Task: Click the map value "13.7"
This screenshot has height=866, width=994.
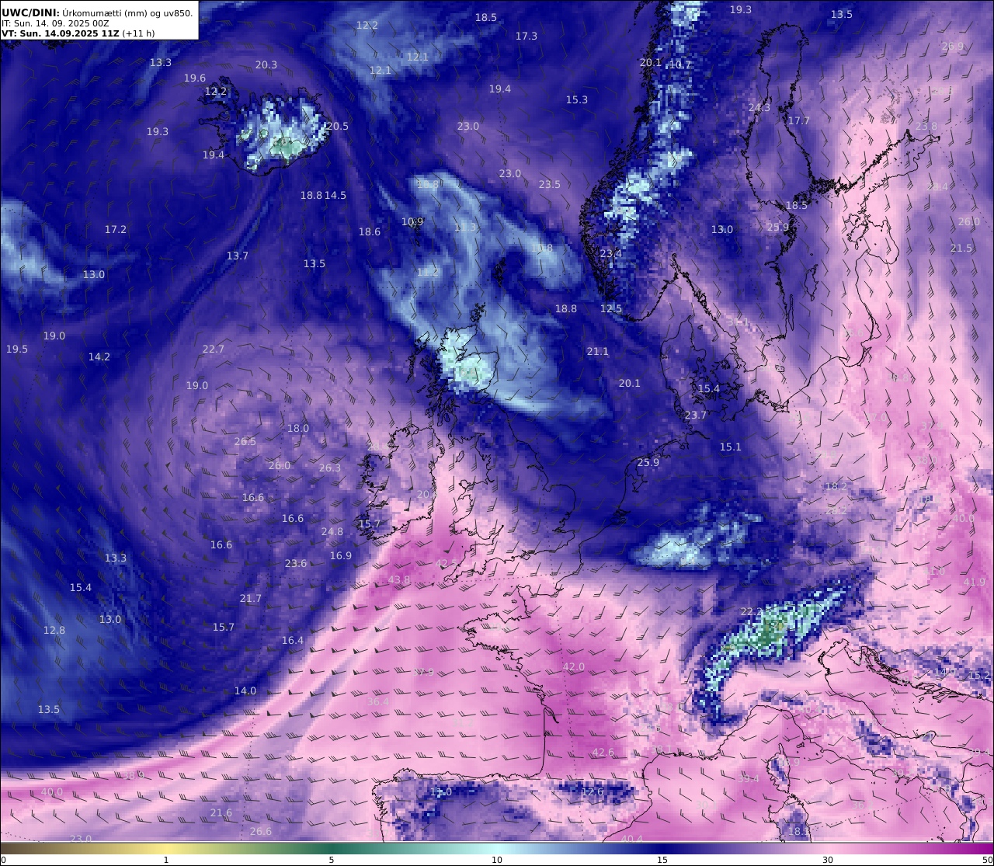Action: click(238, 256)
